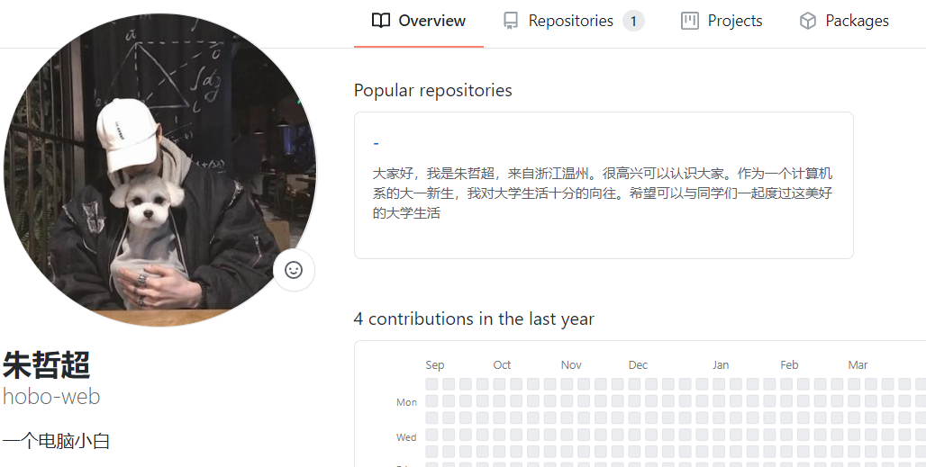
Task: Select the top contribution cell under Jan
Action: [719, 384]
